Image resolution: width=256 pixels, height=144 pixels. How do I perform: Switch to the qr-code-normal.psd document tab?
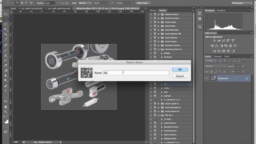pyautogui.click(x=32, y=8)
